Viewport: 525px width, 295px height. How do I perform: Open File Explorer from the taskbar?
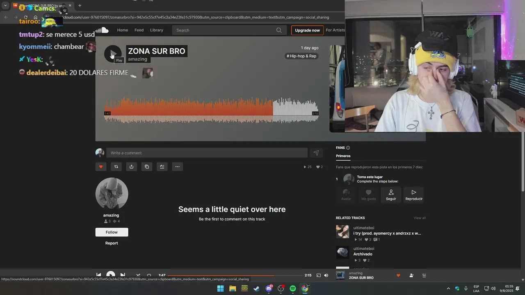point(233,288)
